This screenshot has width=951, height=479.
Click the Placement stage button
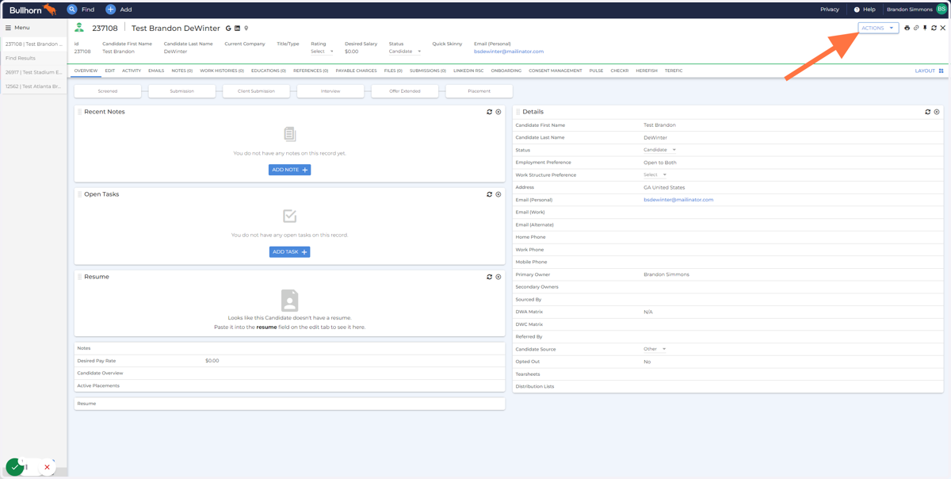coord(479,91)
